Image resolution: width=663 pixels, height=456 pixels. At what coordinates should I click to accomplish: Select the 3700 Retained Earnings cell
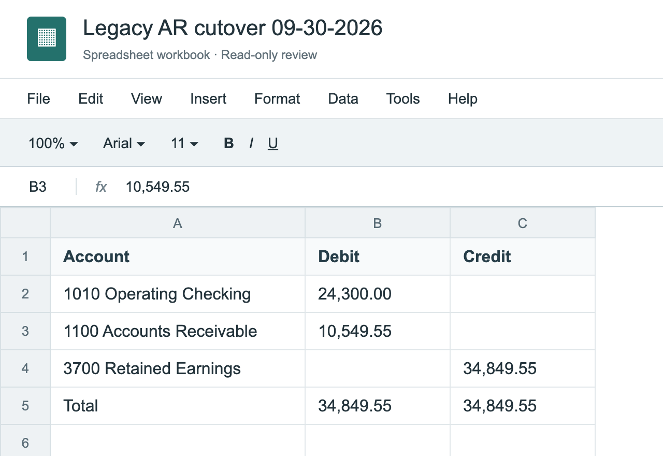tap(178, 368)
